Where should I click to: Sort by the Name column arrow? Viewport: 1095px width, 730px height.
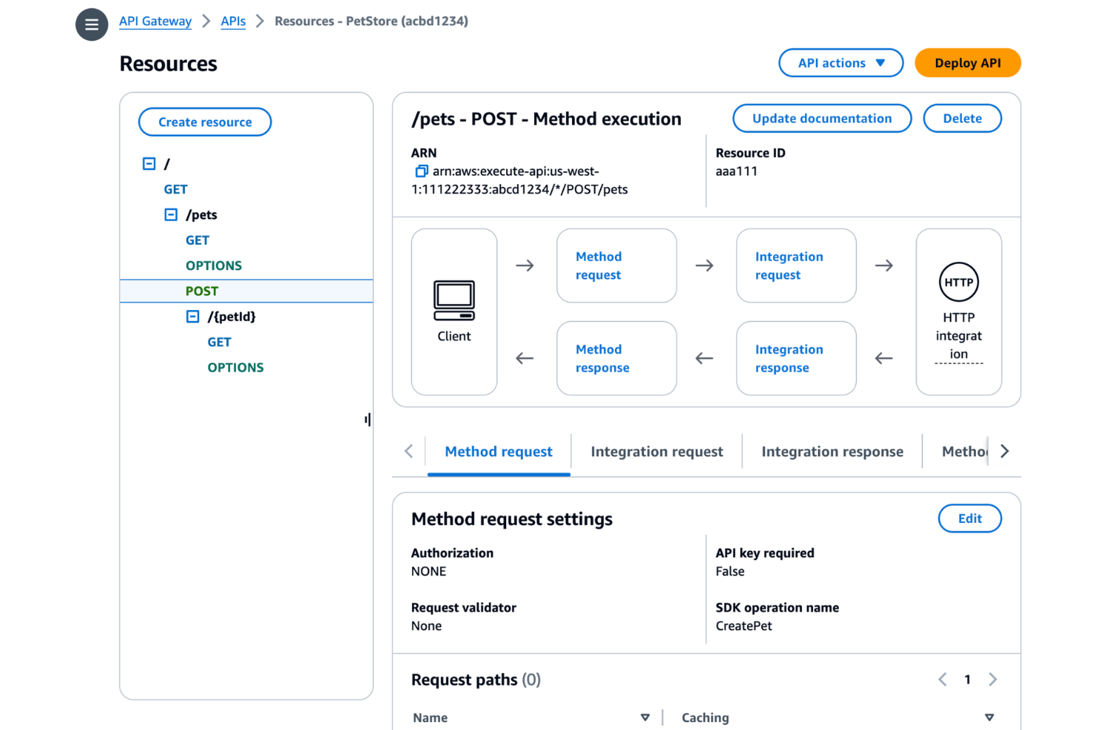tap(645, 717)
